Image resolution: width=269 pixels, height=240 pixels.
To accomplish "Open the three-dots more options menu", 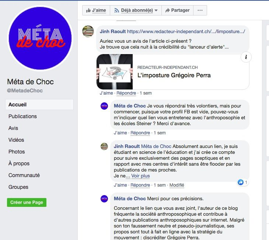I will click(200, 10).
